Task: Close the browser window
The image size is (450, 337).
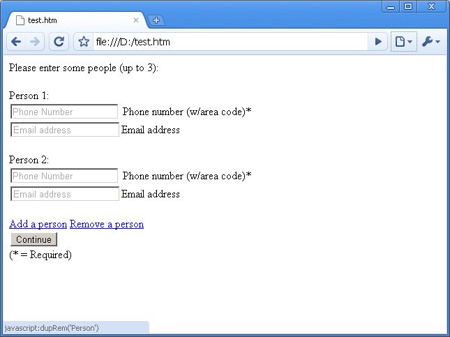Action: pyautogui.click(x=431, y=6)
